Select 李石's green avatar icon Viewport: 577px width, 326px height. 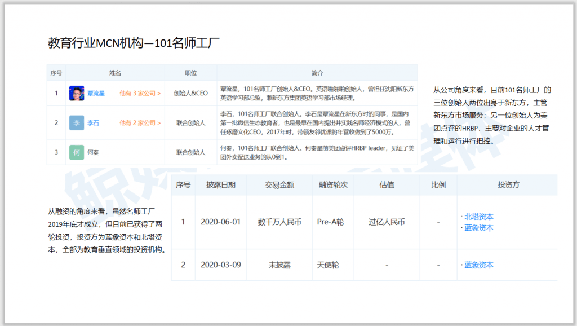pyautogui.click(x=76, y=122)
